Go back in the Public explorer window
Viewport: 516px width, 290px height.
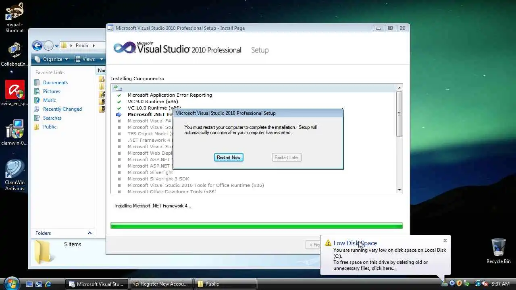point(37,46)
